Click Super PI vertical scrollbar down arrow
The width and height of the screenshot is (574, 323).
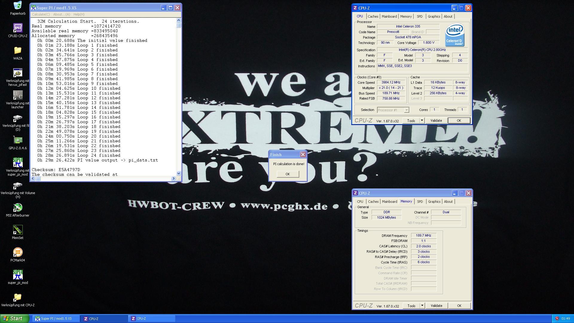pos(179,173)
